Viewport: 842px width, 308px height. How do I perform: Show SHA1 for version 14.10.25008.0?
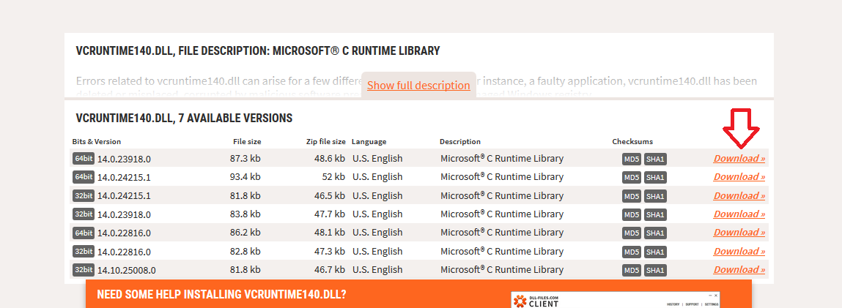655,270
